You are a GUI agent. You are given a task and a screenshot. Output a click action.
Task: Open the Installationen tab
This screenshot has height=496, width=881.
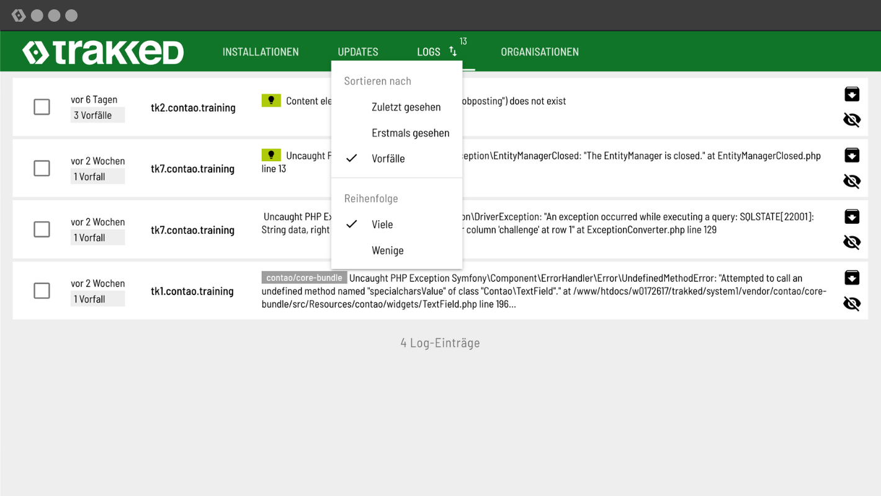click(261, 52)
